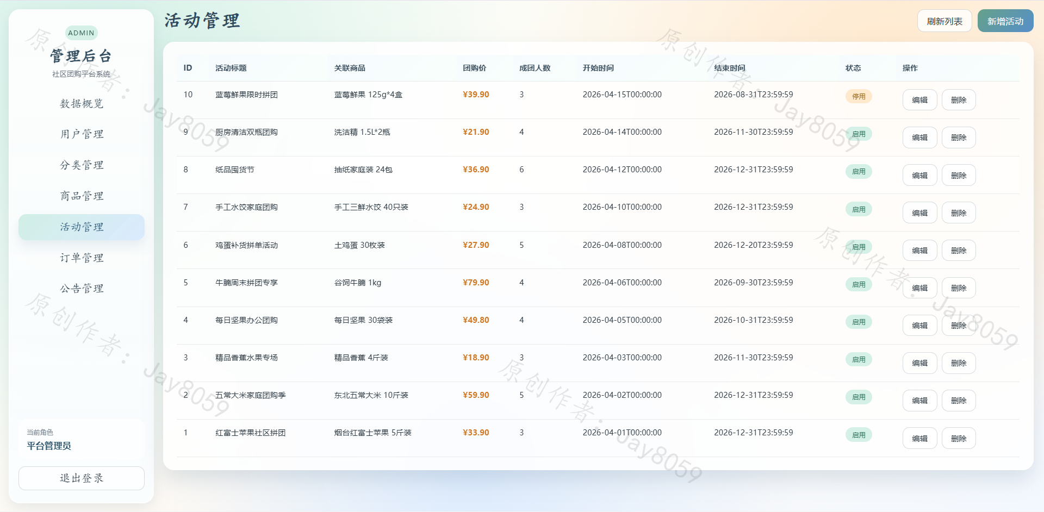Click the 团购价 column header
Viewport: 1044px width, 512px height.
475,68
